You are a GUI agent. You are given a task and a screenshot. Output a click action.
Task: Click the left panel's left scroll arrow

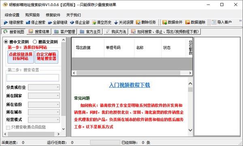click(5, 134)
